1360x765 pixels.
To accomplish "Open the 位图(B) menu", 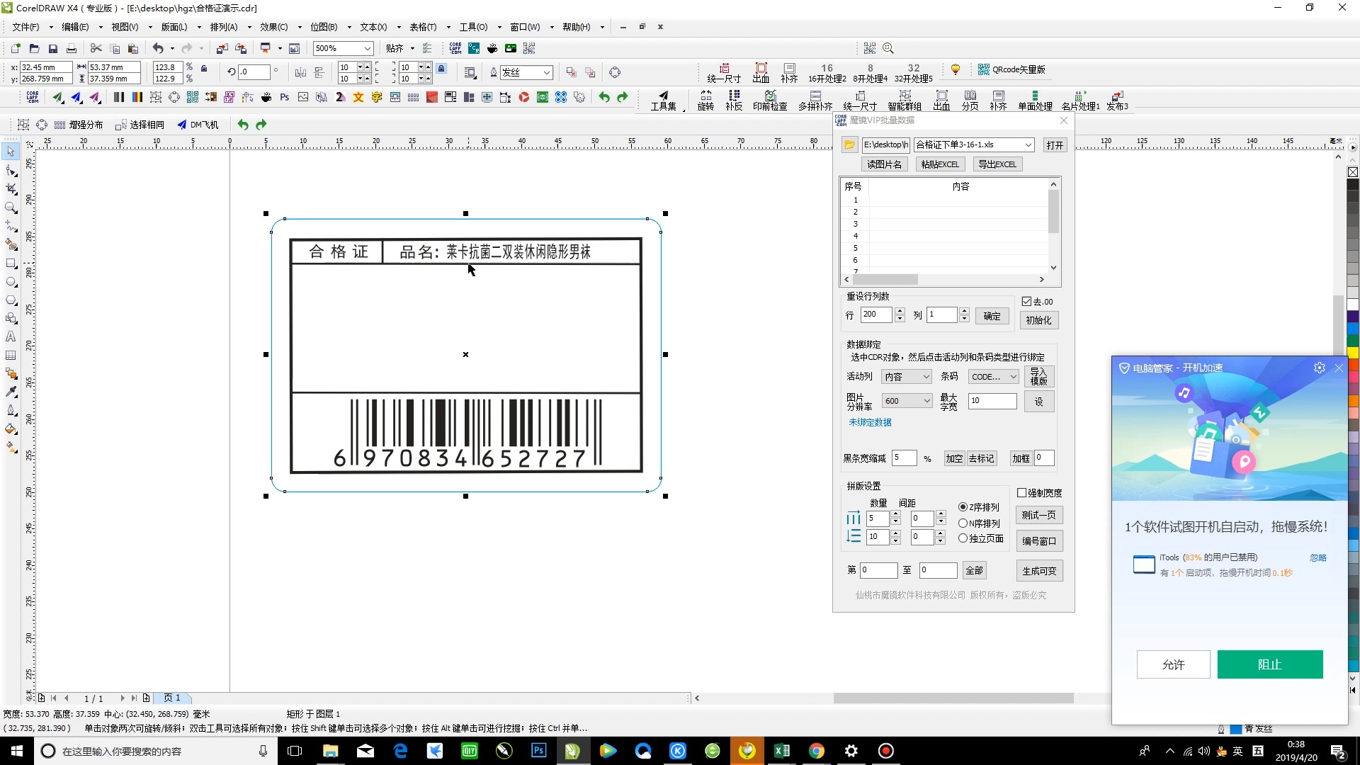I will 324,27.
